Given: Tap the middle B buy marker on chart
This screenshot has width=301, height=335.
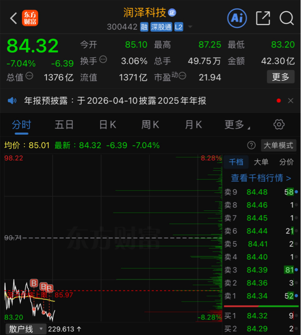Looking at the screenshot, I should 44,286.
